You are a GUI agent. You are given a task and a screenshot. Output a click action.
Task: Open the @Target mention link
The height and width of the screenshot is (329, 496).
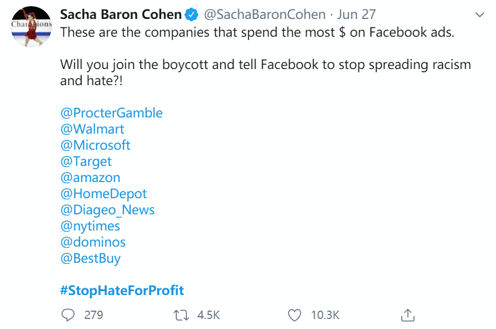[x=86, y=161]
